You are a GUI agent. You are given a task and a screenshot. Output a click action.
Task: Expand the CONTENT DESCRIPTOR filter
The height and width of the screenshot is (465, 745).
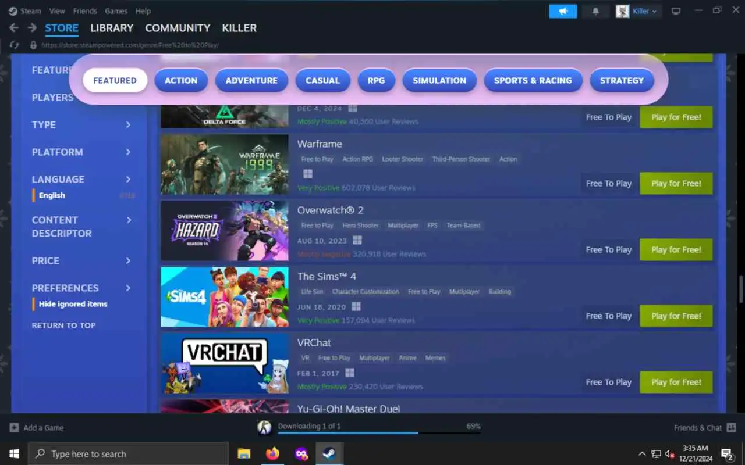click(81, 227)
